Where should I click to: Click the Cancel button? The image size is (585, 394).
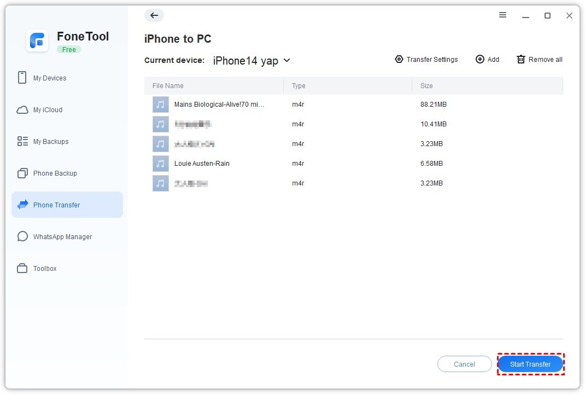pyautogui.click(x=464, y=364)
